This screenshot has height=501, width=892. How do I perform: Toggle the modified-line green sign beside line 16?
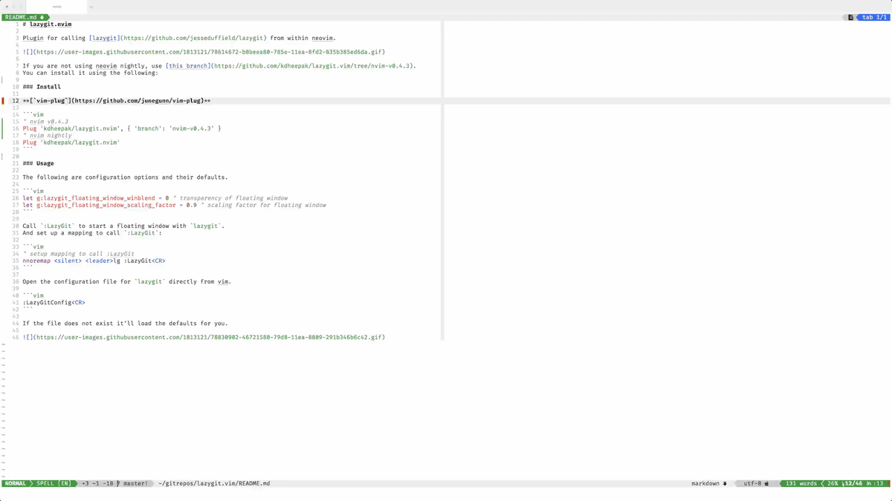[3, 128]
